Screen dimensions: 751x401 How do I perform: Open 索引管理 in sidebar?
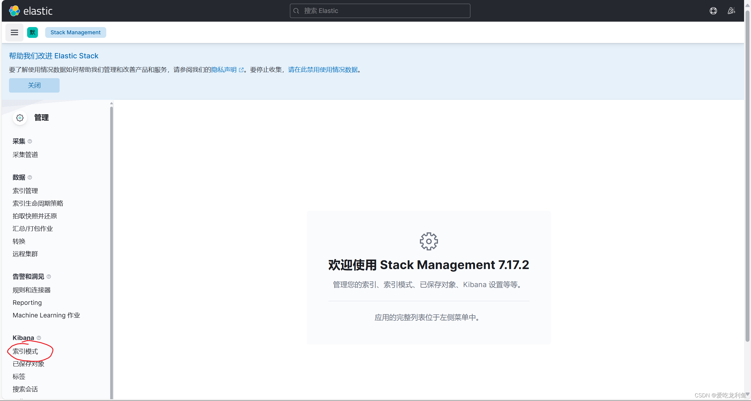[x=25, y=191]
